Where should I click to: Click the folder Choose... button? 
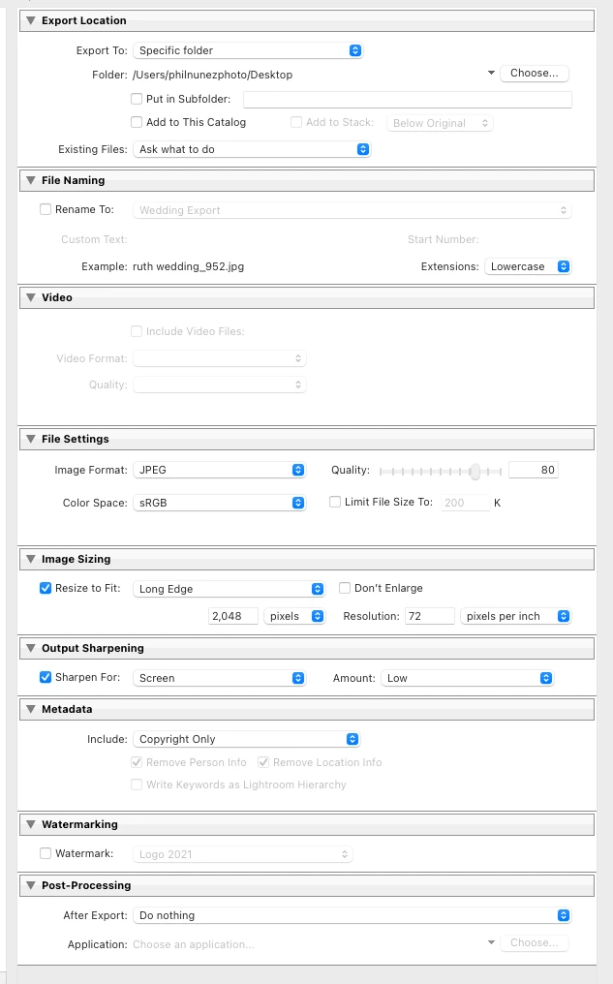[535, 74]
